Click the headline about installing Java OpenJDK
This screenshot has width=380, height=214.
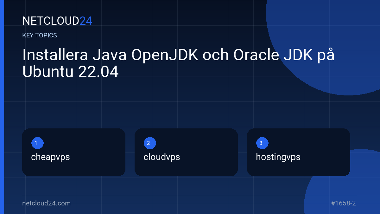coord(178,64)
